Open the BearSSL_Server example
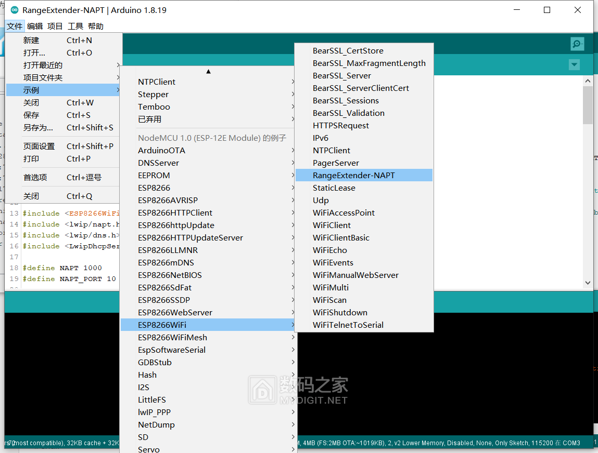This screenshot has height=453, width=598. coord(364,76)
